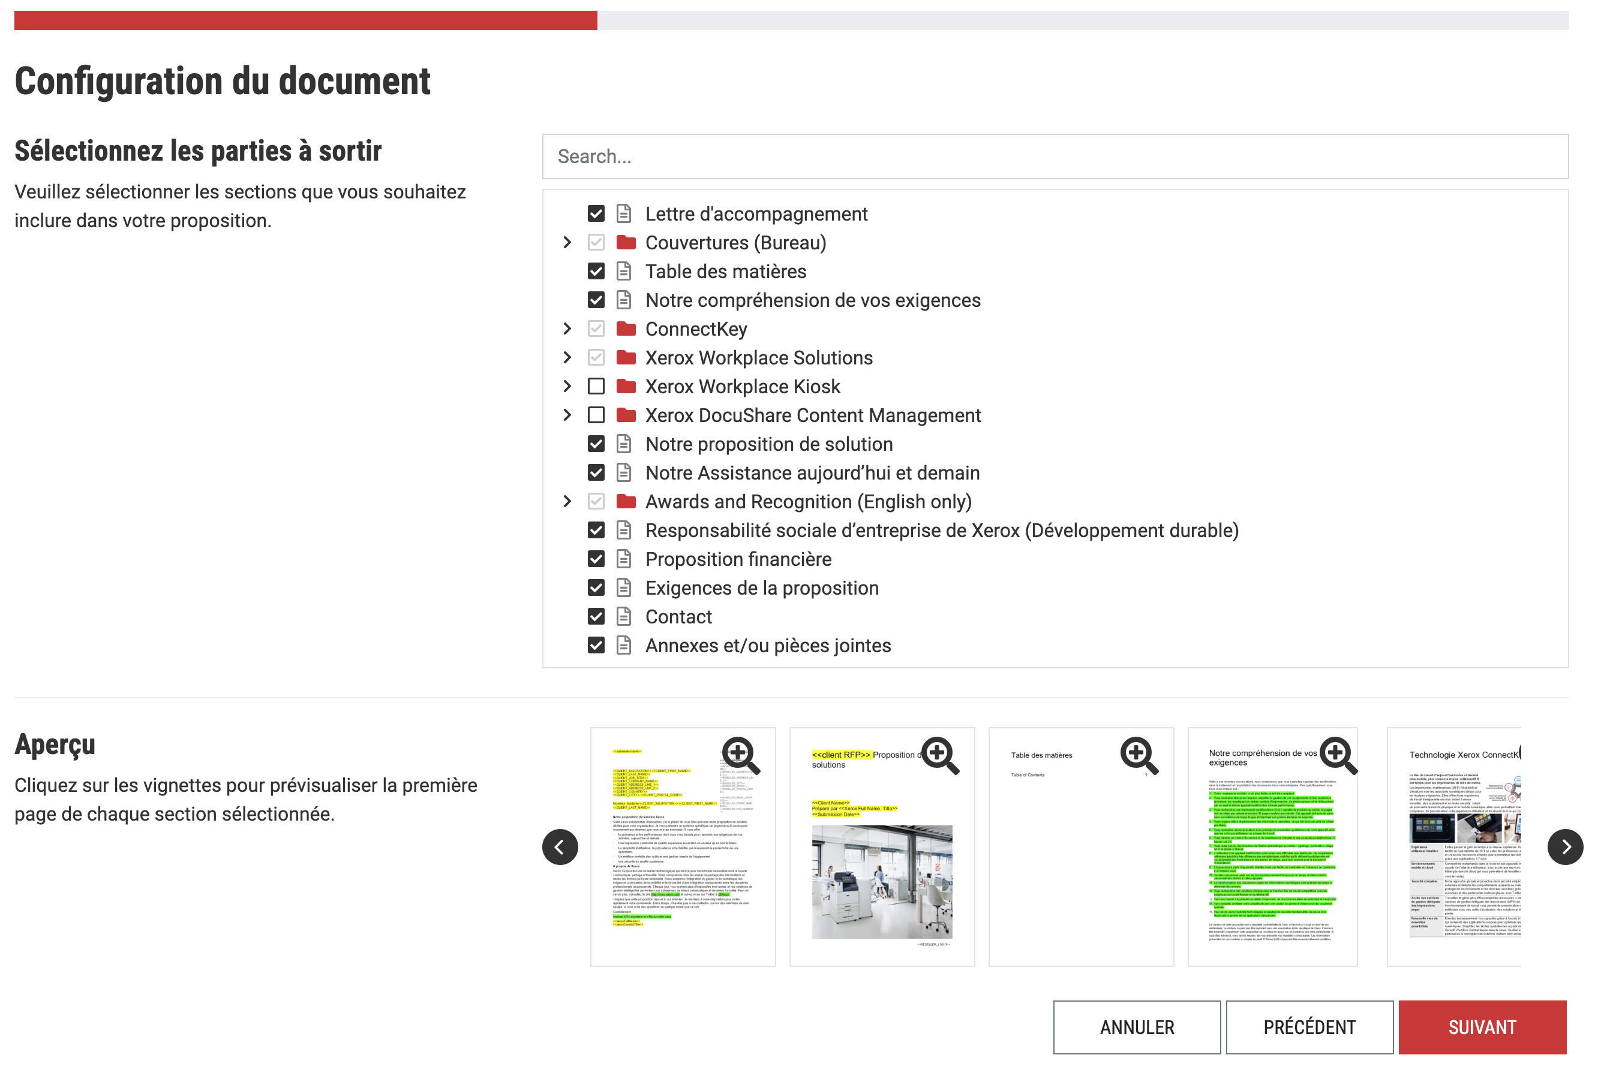Go back with the Précédent button
The image size is (1598, 1067).
[x=1309, y=1027]
